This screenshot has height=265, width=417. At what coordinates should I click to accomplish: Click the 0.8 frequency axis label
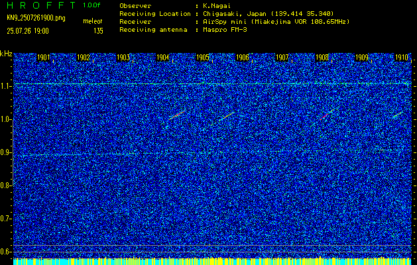click(x=5, y=185)
